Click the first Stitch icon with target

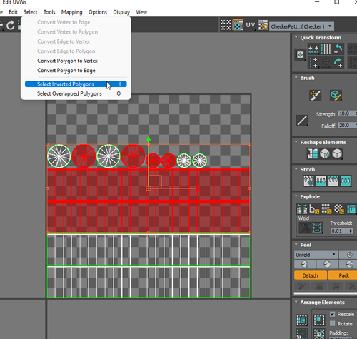click(308, 181)
